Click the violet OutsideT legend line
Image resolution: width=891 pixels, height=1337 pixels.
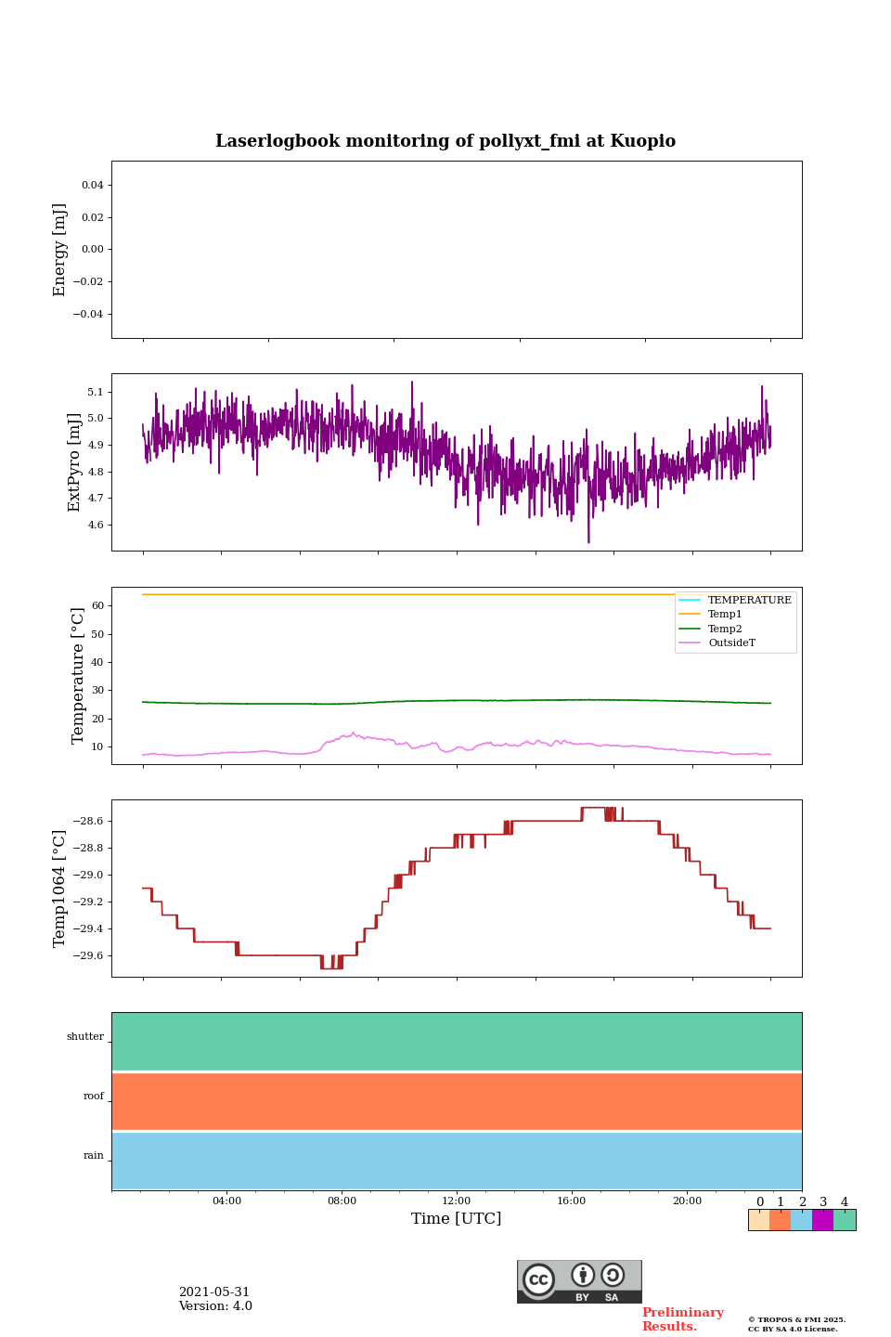tap(690, 643)
